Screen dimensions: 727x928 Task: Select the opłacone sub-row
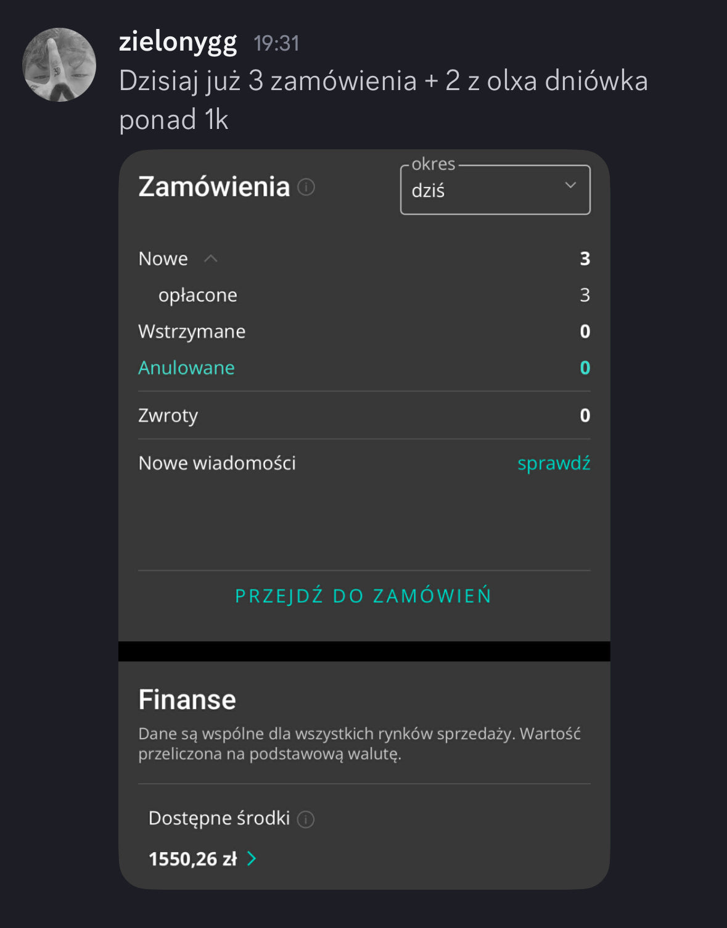click(197, 295)
